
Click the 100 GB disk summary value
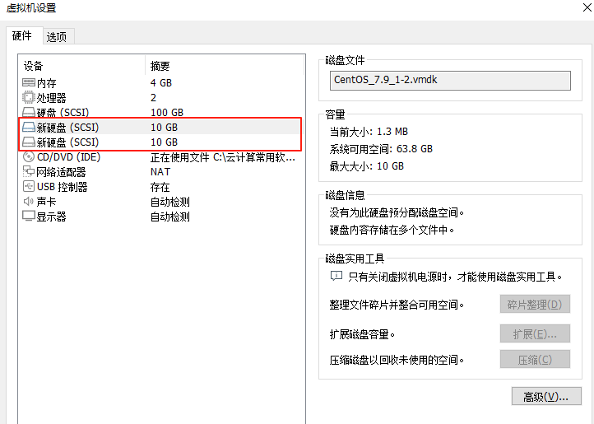click(167, 112)
